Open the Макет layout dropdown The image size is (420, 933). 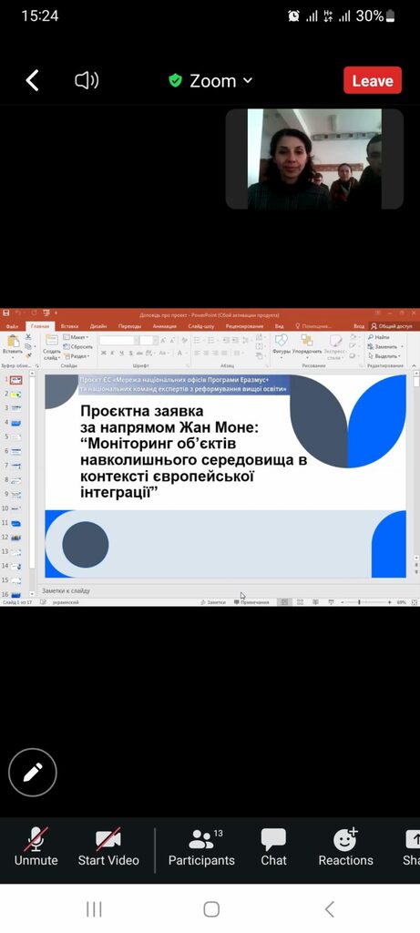[77, 337]
